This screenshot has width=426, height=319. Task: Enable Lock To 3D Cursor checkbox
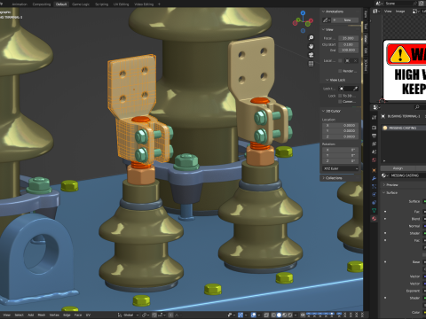coord(340,96)
